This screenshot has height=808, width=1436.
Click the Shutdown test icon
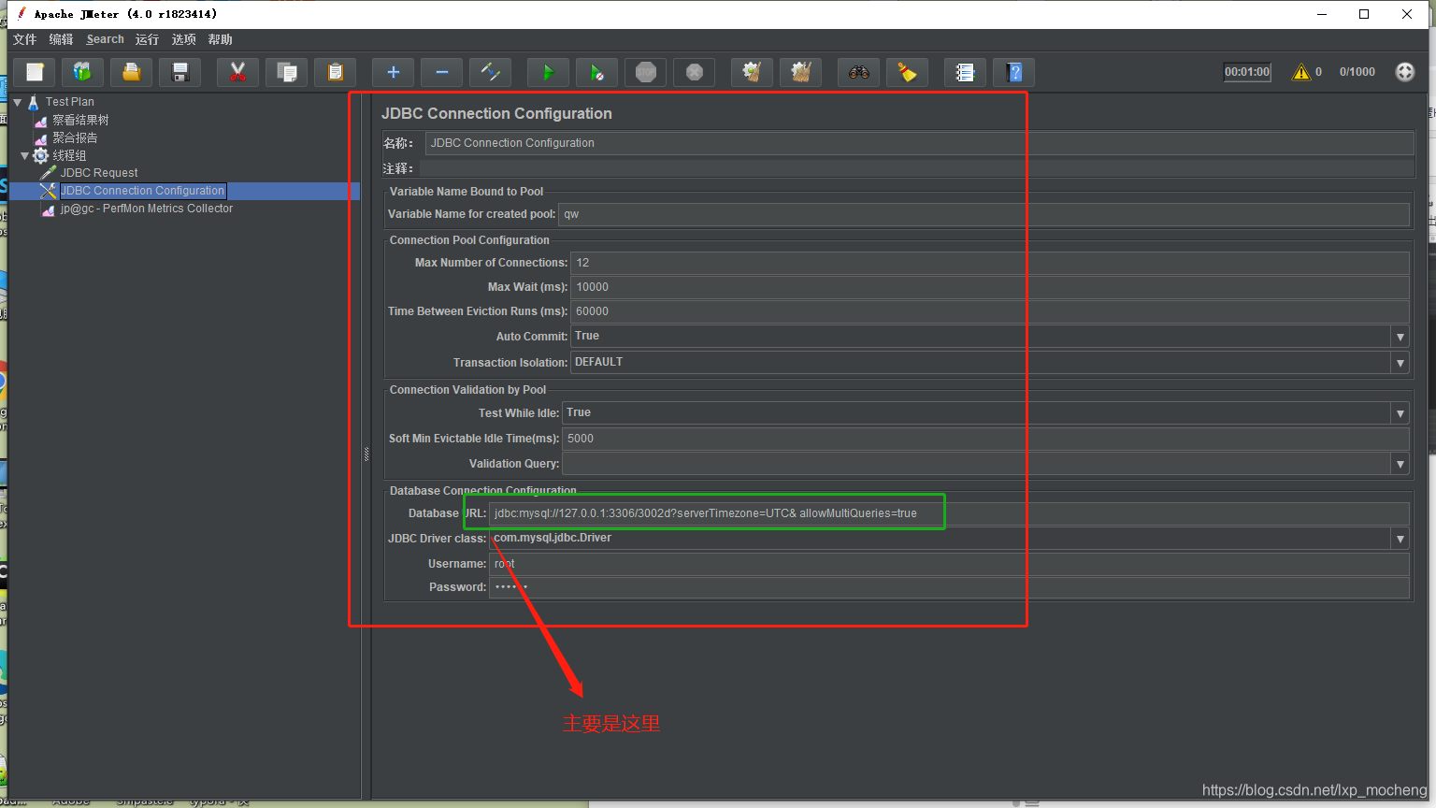[x=695, y=72]
